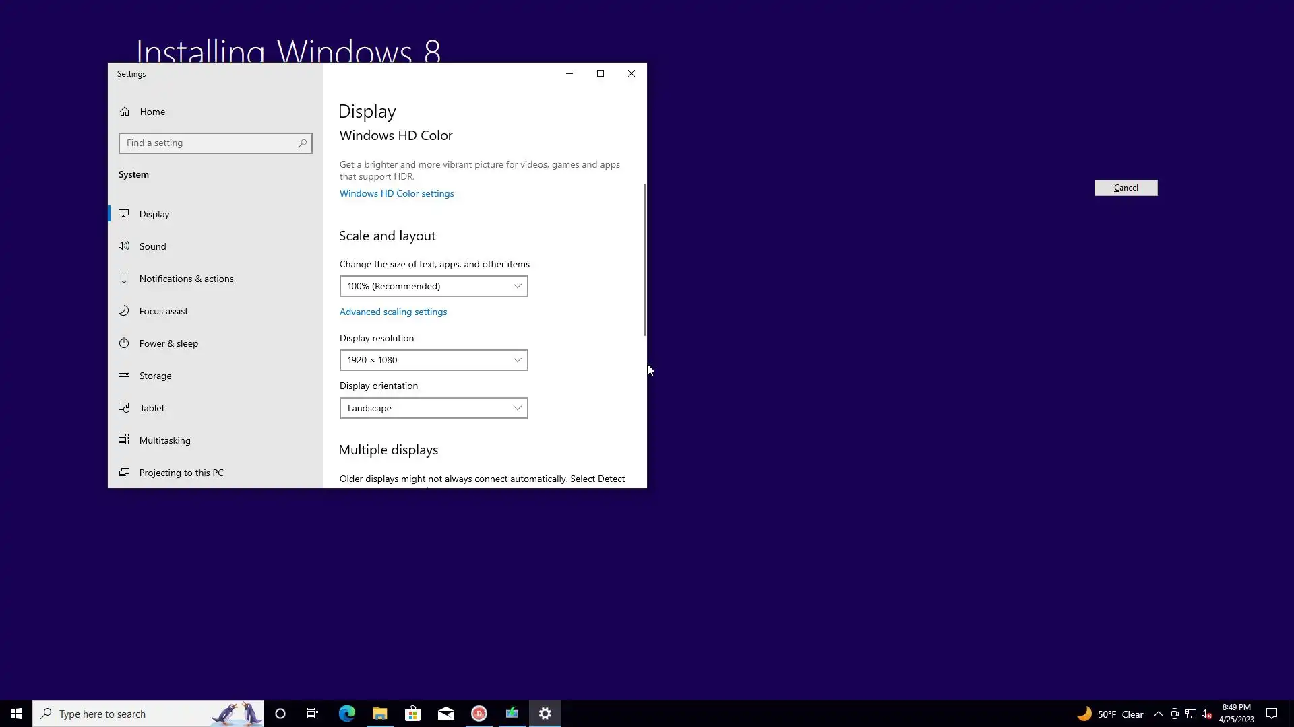The height and width of the screenshot is (727, 1294).
Task: Expand the Landscape orientation dropdown
Action: click(433, 408)
